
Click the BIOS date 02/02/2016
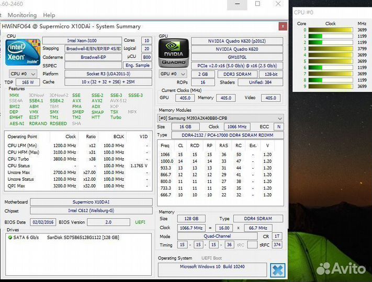tap(43, 222)
